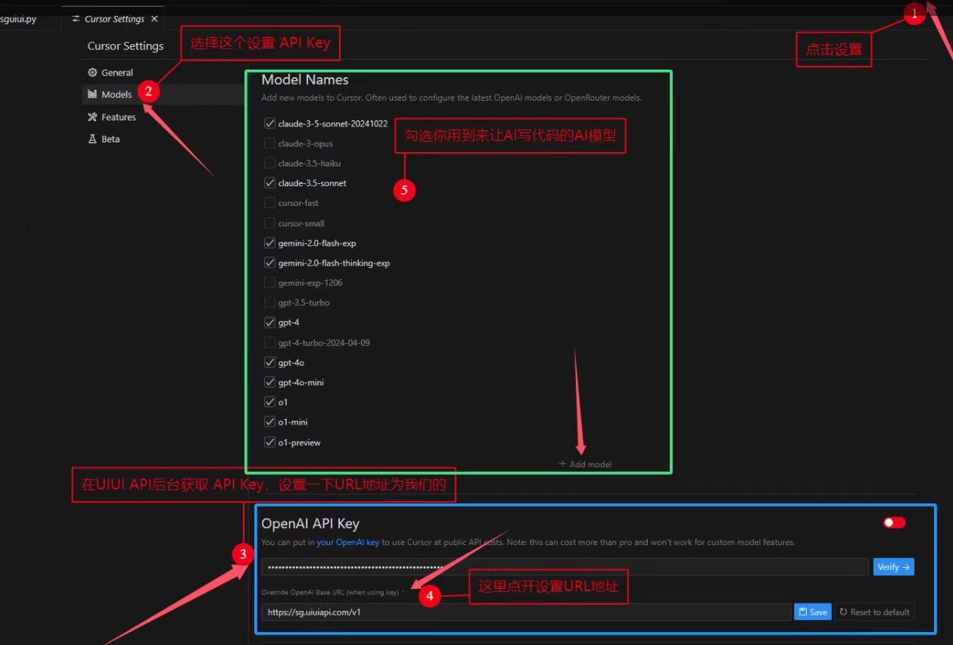The width and height of the screenshot is (953, 645).
Task: Uncheck the o1-preview model checkbox
Action: pos(269,442)
